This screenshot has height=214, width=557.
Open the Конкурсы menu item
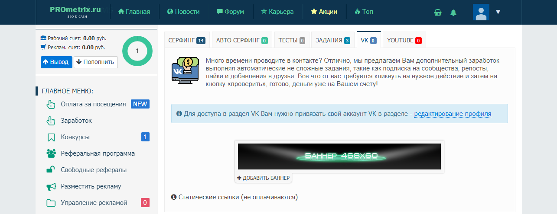coord(75,137)
